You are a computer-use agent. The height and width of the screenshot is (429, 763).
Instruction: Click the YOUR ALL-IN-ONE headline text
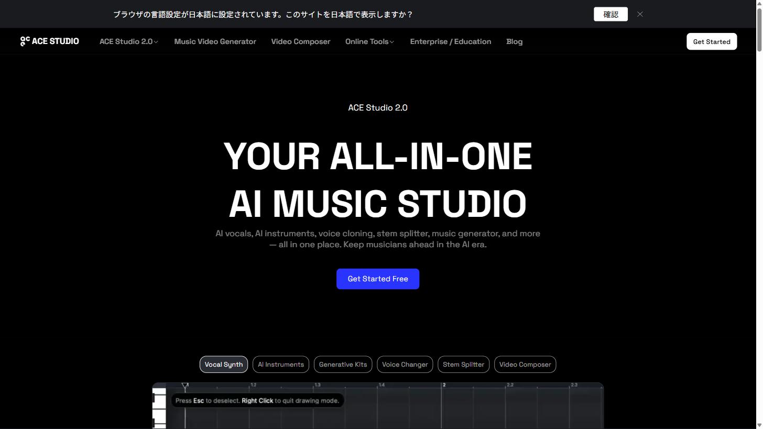coord(378,156)
